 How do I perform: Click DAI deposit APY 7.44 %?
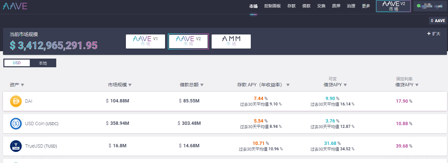(x=260, y=98)
